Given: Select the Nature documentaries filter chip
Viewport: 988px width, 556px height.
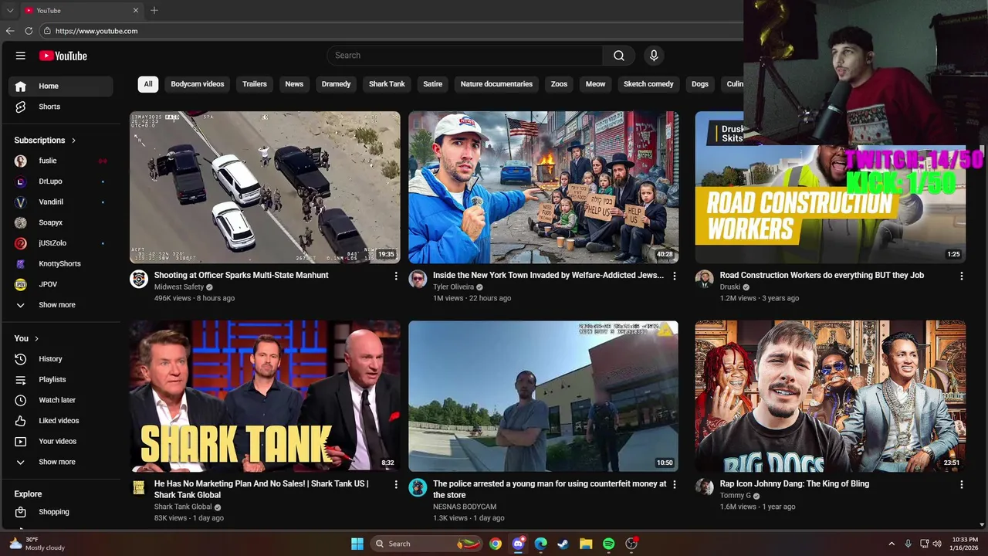Looking at the screenshot, I should point(496,84).
